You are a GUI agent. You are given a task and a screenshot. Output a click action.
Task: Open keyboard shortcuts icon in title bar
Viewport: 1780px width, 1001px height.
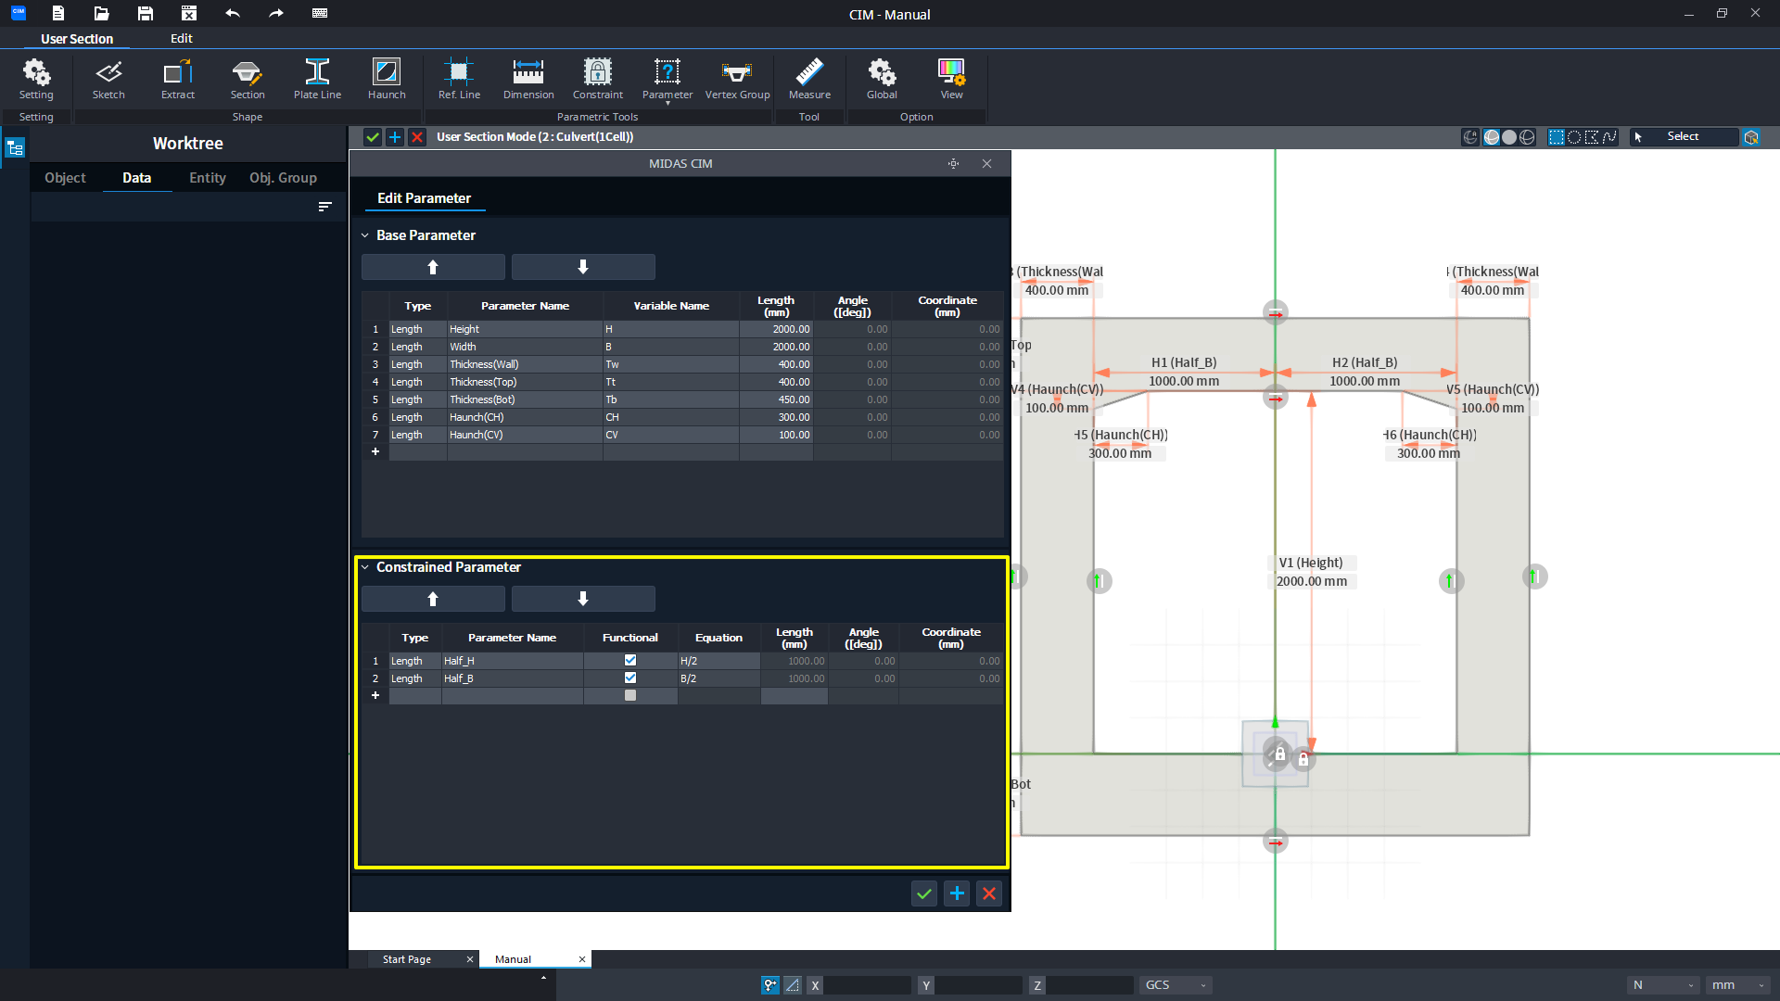[320, 13]
